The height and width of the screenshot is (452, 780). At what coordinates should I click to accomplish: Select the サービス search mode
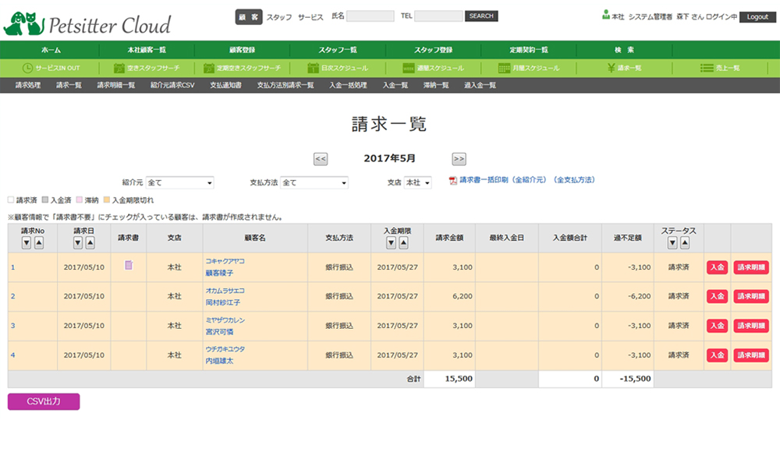point(311,17)
